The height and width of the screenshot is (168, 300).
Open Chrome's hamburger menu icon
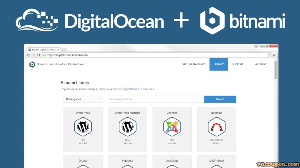click(274, 55)
